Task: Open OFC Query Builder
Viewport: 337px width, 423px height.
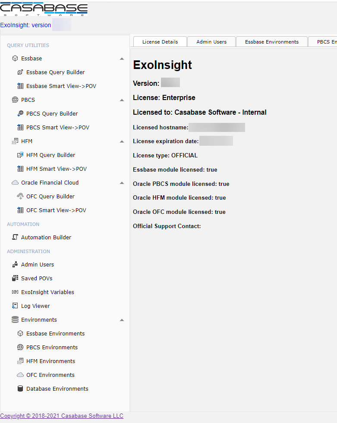Action: click(50, 196)
